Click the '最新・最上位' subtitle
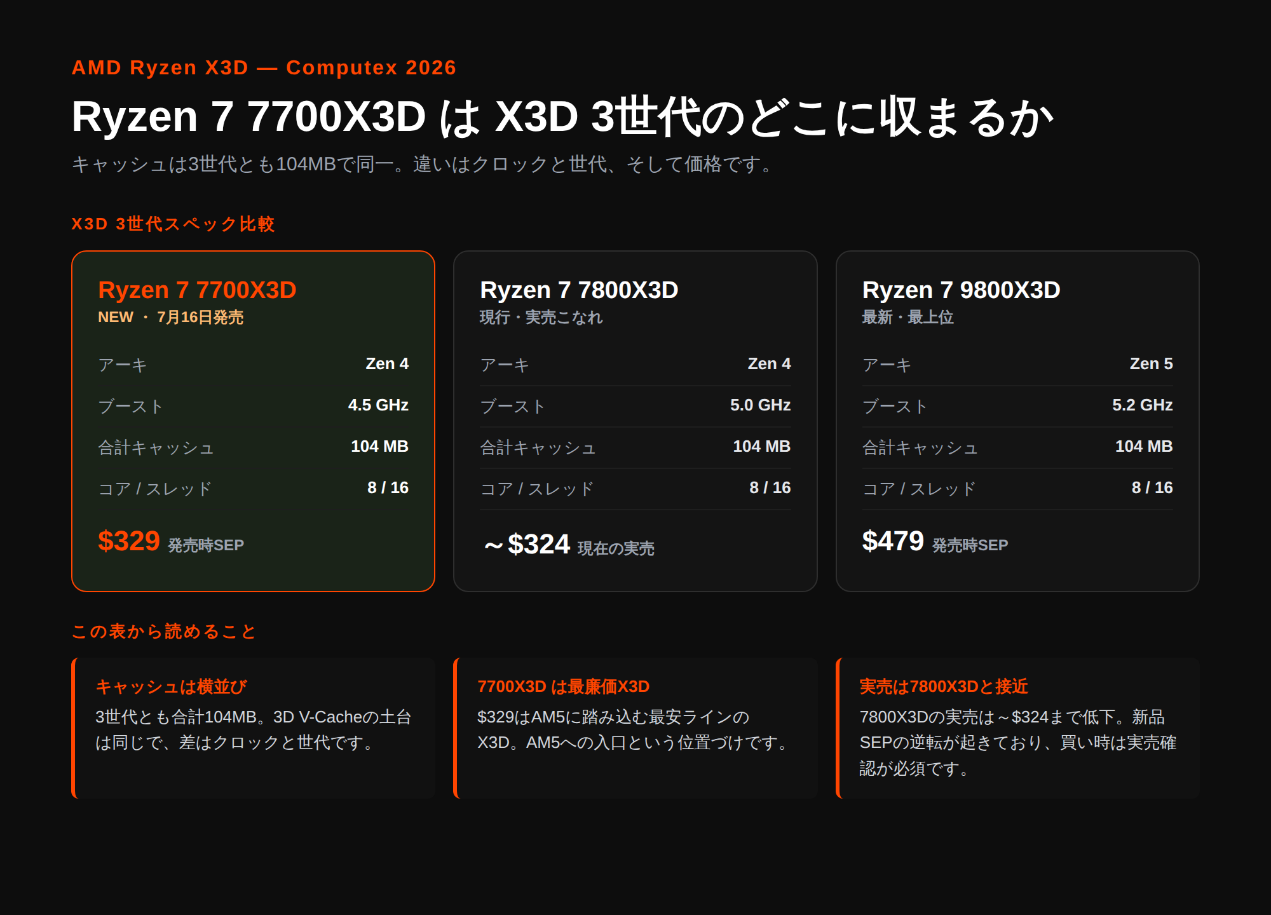1271x915 pixels. [907, 317]
